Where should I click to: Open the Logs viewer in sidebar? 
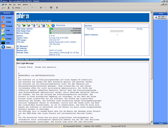[x=7, y=30]
